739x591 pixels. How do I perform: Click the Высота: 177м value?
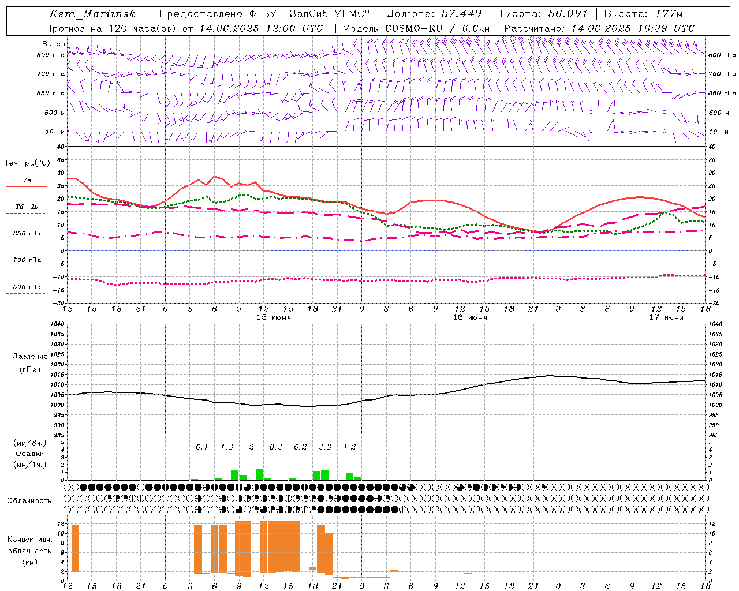(x=644, y=14)
